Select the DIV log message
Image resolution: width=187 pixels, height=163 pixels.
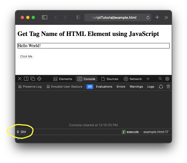93,132
